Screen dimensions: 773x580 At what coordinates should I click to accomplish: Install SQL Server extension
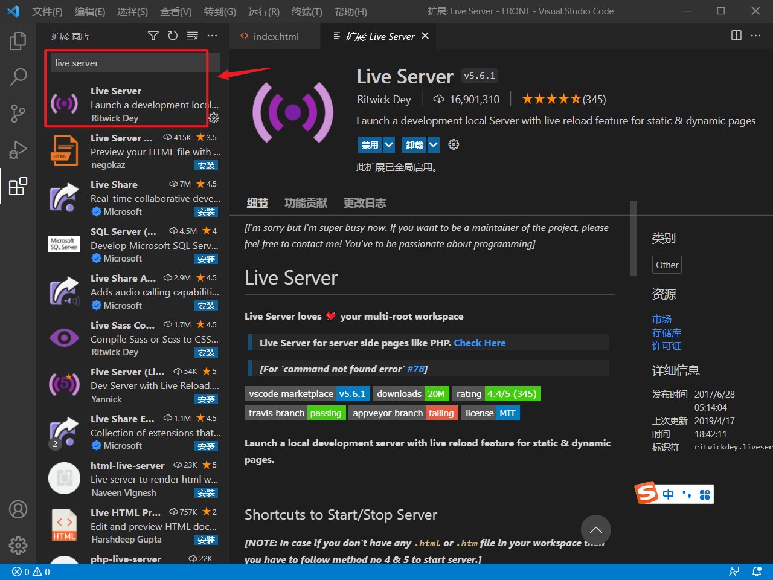click(206, 259)
